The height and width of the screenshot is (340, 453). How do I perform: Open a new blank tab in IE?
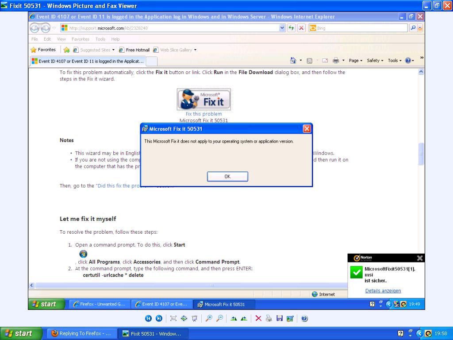click(x=152, y=61)
